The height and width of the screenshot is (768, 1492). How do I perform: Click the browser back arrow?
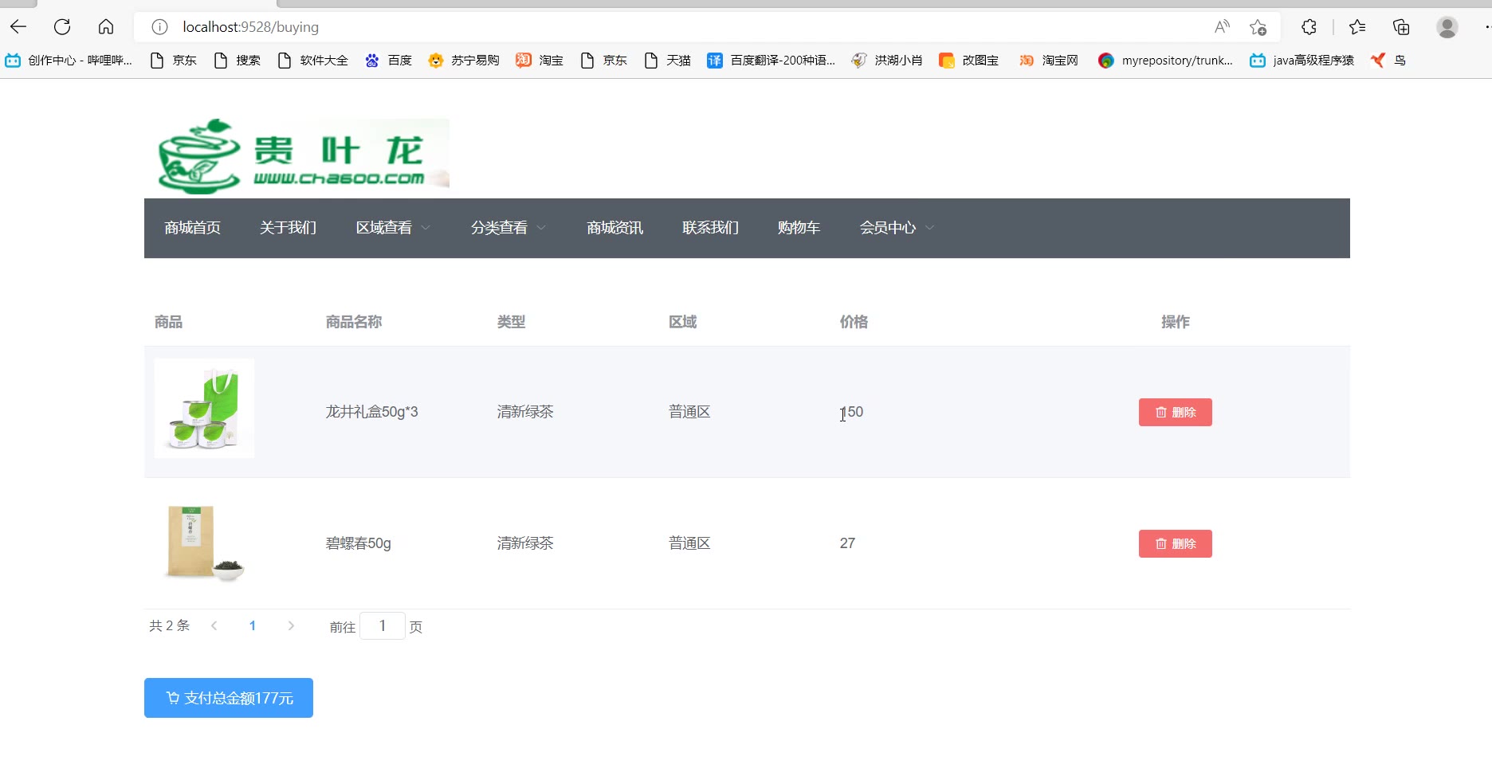[x=18, y=27]
